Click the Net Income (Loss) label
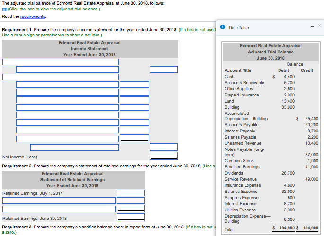 [x=20, y=157]
